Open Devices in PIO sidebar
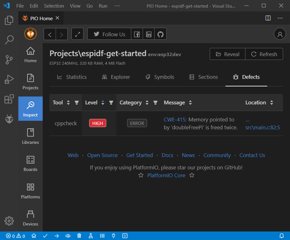 30,218
